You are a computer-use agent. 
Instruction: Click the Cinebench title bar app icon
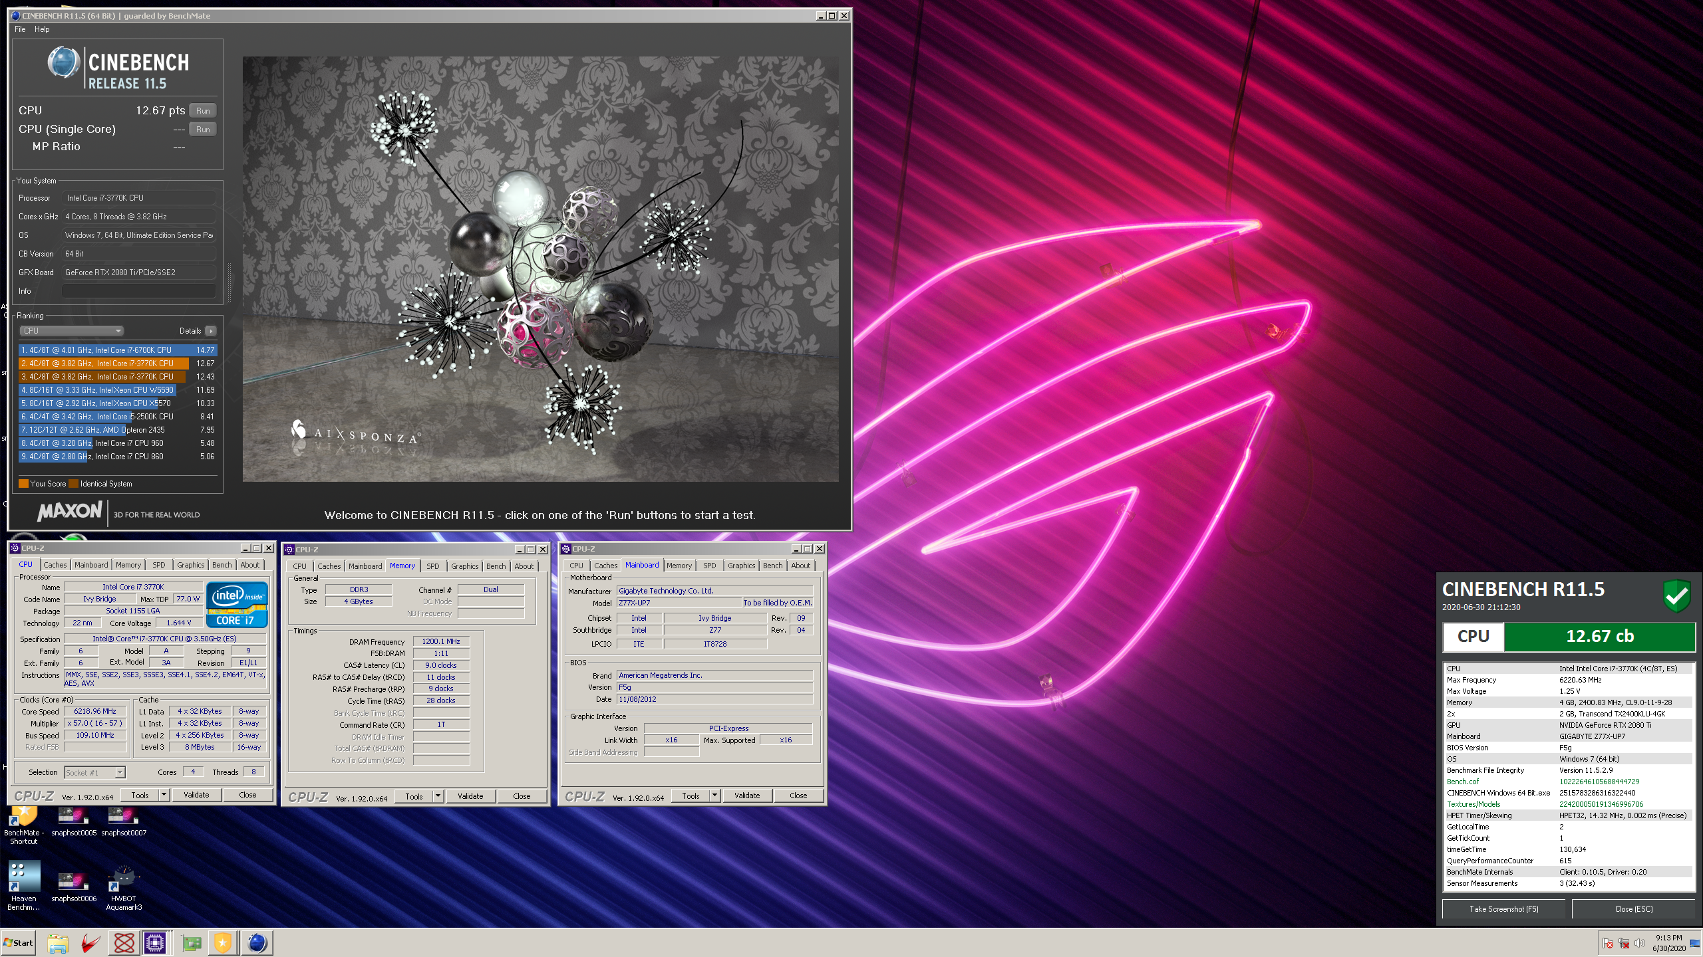pyautogui.click(x=15, y=15)
